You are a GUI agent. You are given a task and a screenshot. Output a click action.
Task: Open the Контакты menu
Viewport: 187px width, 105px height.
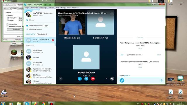[34, 8]
